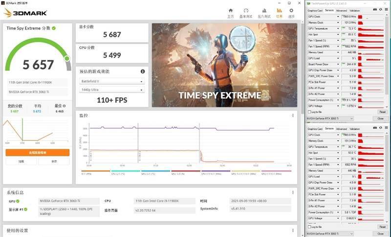Click the dark red GPU load legend bar

[x=186, y=171]
